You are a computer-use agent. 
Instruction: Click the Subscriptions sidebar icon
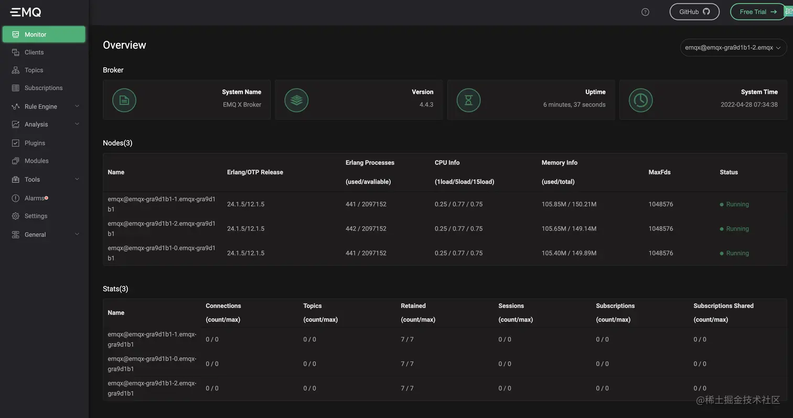pos(16,88)
